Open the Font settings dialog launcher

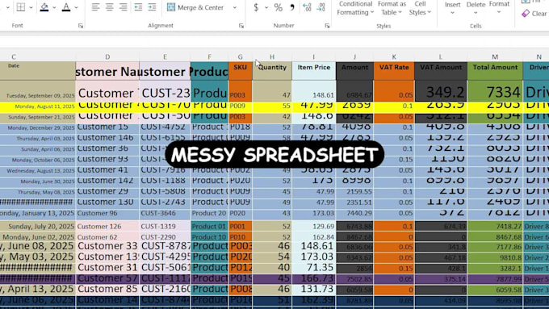click(81, 26)
